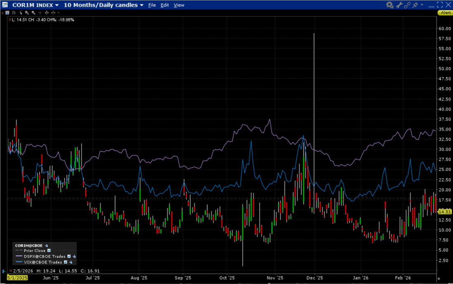Click the cursor icon next to COR1M@CBOE legend
The height and width of the screenshot is (284, 453).
click(x=47, y=246)
